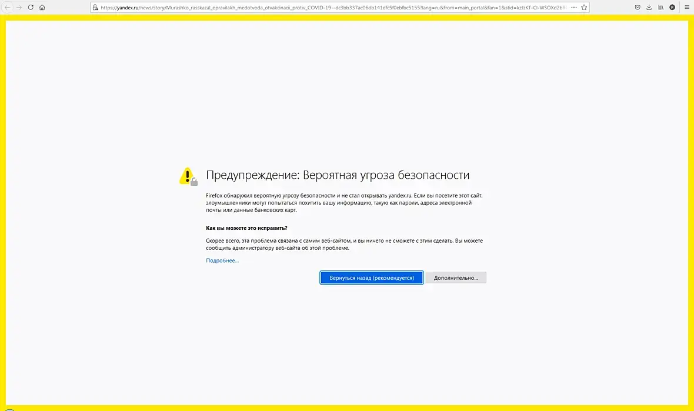
Task: Open the Firefox account avatar
Action: click(x=672, y=8)
